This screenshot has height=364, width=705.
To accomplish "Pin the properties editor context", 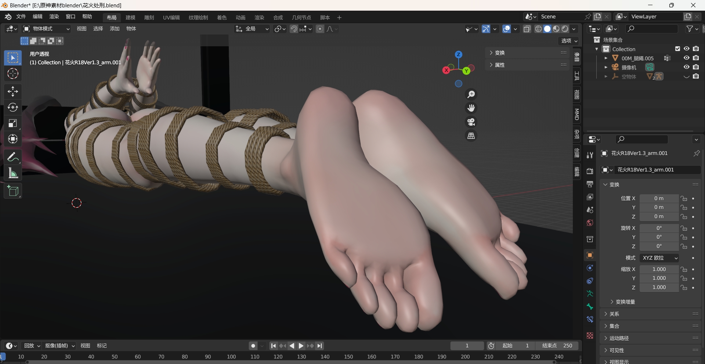I will pyautogui.click(x=697, y=154).
